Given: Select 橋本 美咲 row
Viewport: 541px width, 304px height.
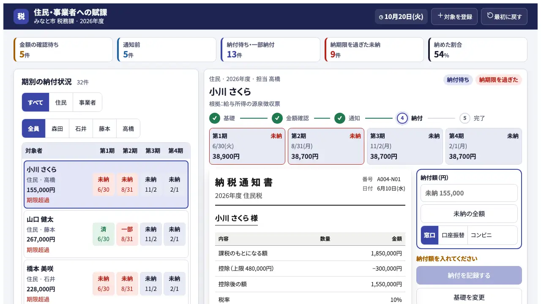Looking at the screenshot, I should (x=106, y=282).
